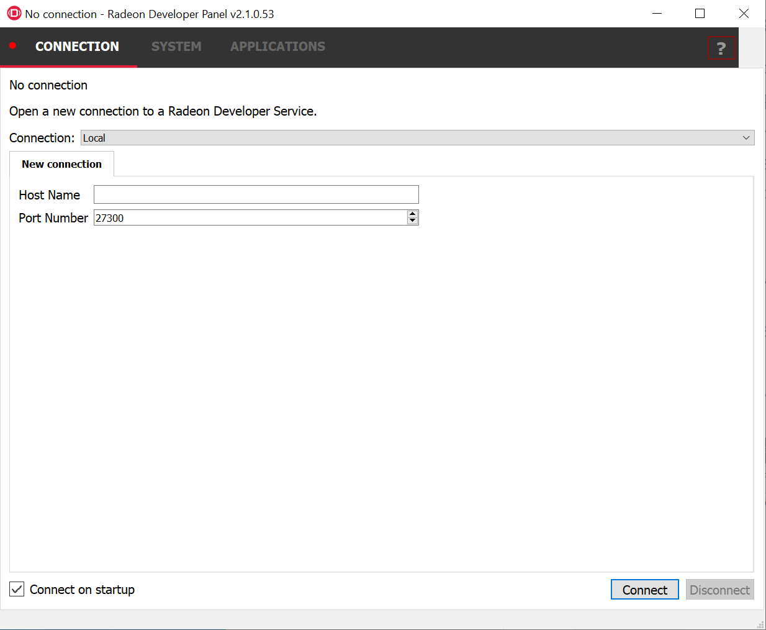Grab the resize grip in window corner
The height and width of the screenshot is (630, 766).
tap(760, 624)
